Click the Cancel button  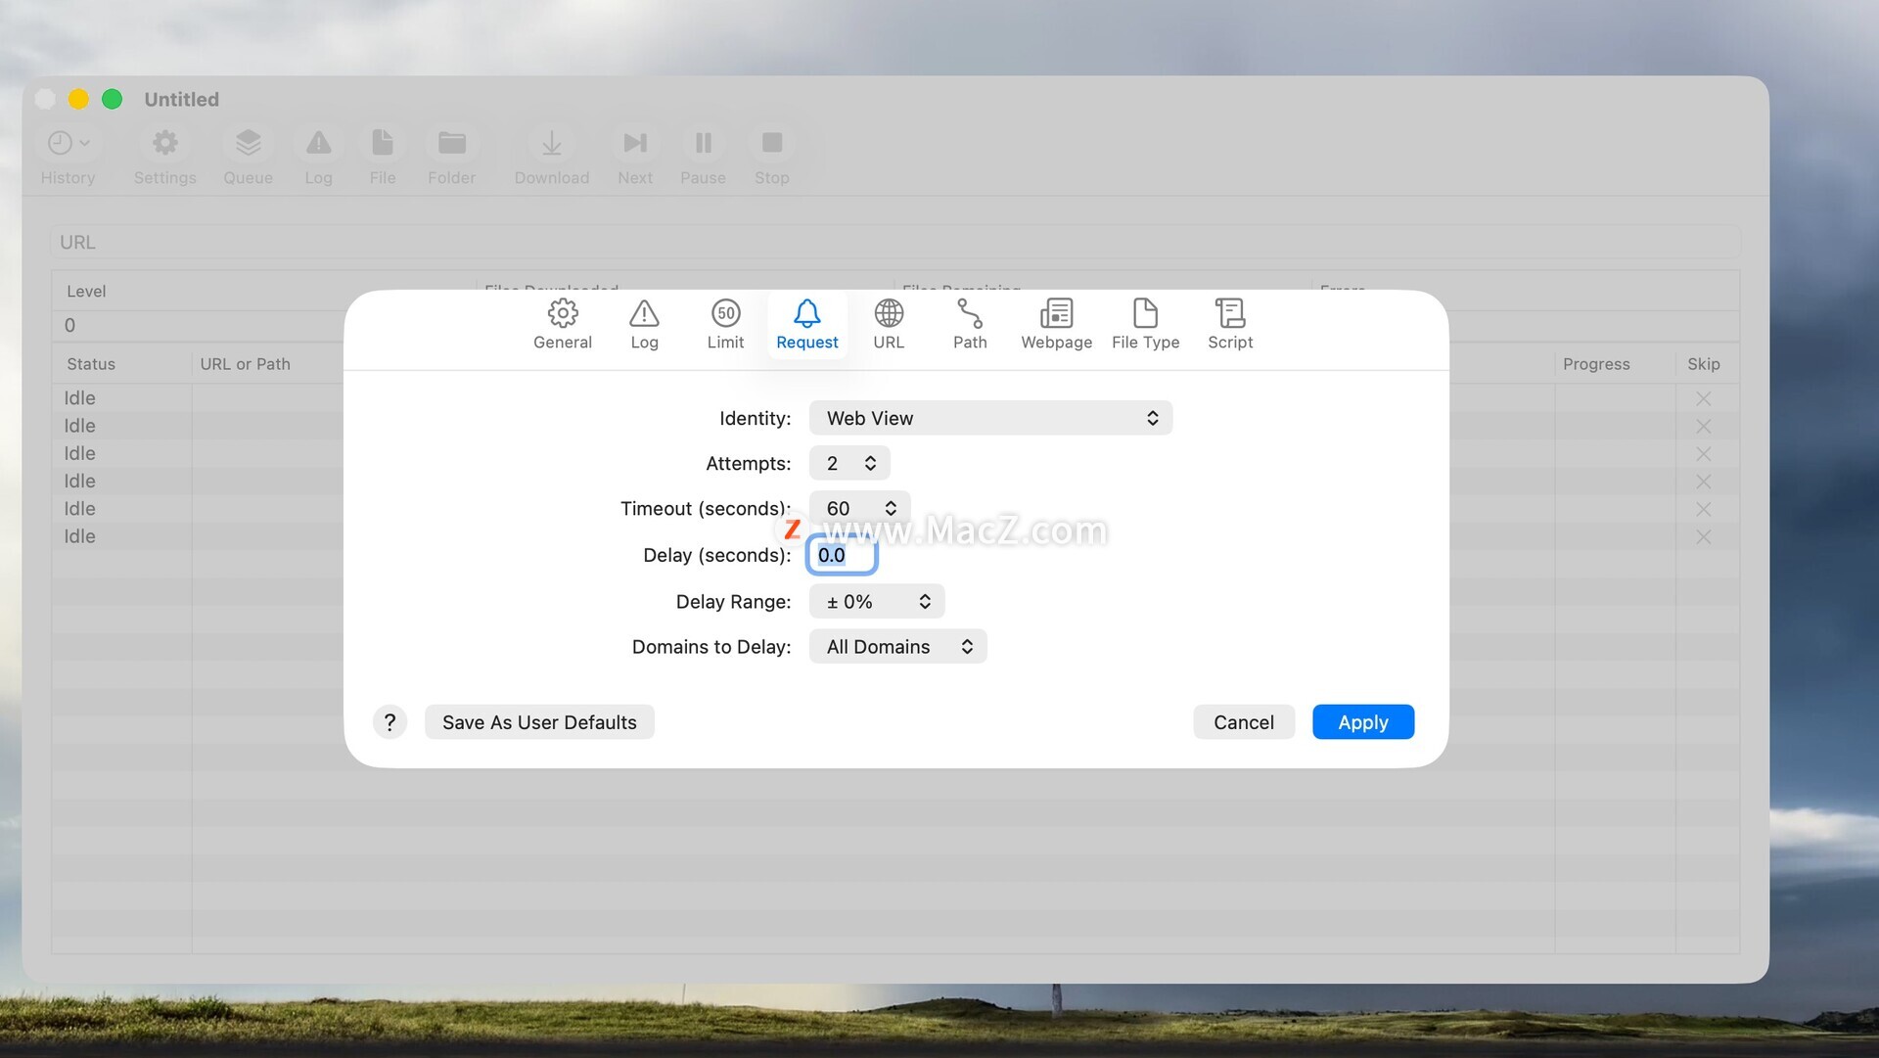[1243, 722]
